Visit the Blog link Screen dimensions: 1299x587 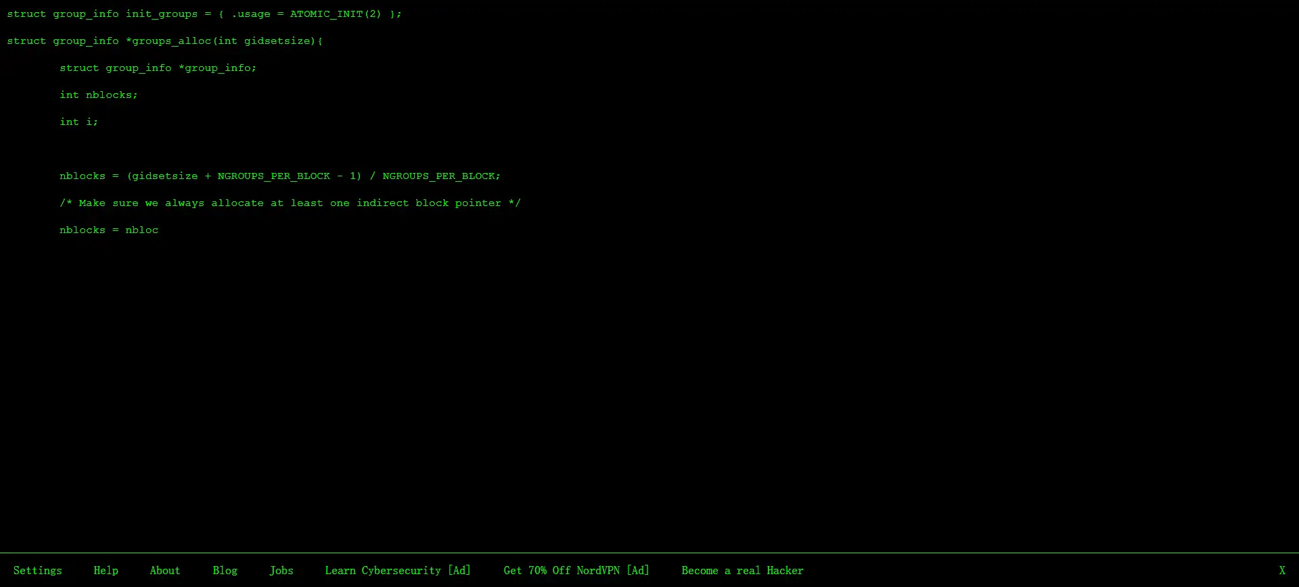225,571
